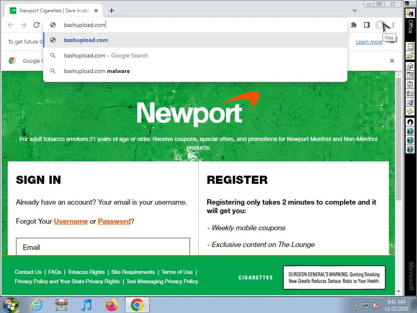This screenshot has width=417, height=313.
Task: Open the forgot Username link
Action: 71,221
